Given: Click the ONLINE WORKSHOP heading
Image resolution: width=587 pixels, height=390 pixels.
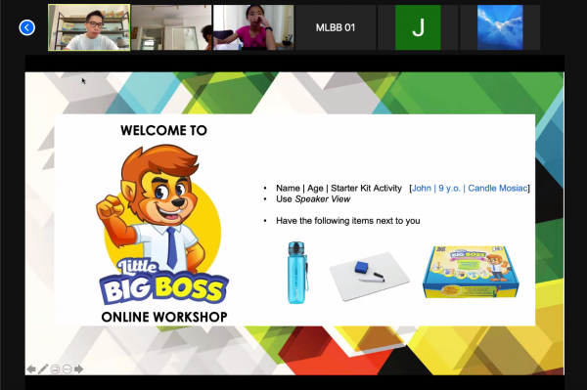Looking at the screenshot, I should click(x=164, y=317).
